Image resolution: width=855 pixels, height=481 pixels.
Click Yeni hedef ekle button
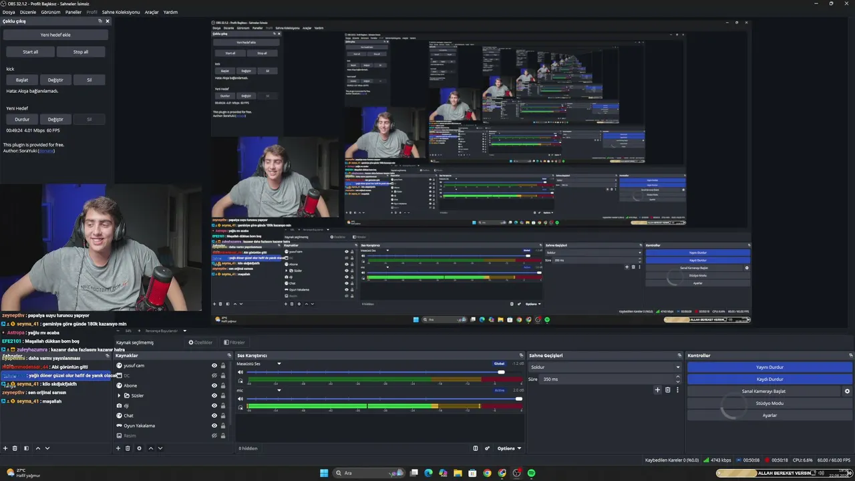[55, 35]
